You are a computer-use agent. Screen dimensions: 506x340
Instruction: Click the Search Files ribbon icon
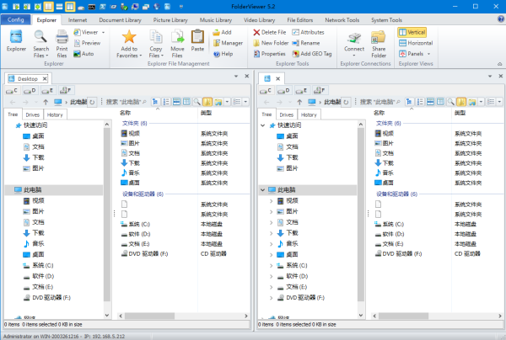click(40, 40)
